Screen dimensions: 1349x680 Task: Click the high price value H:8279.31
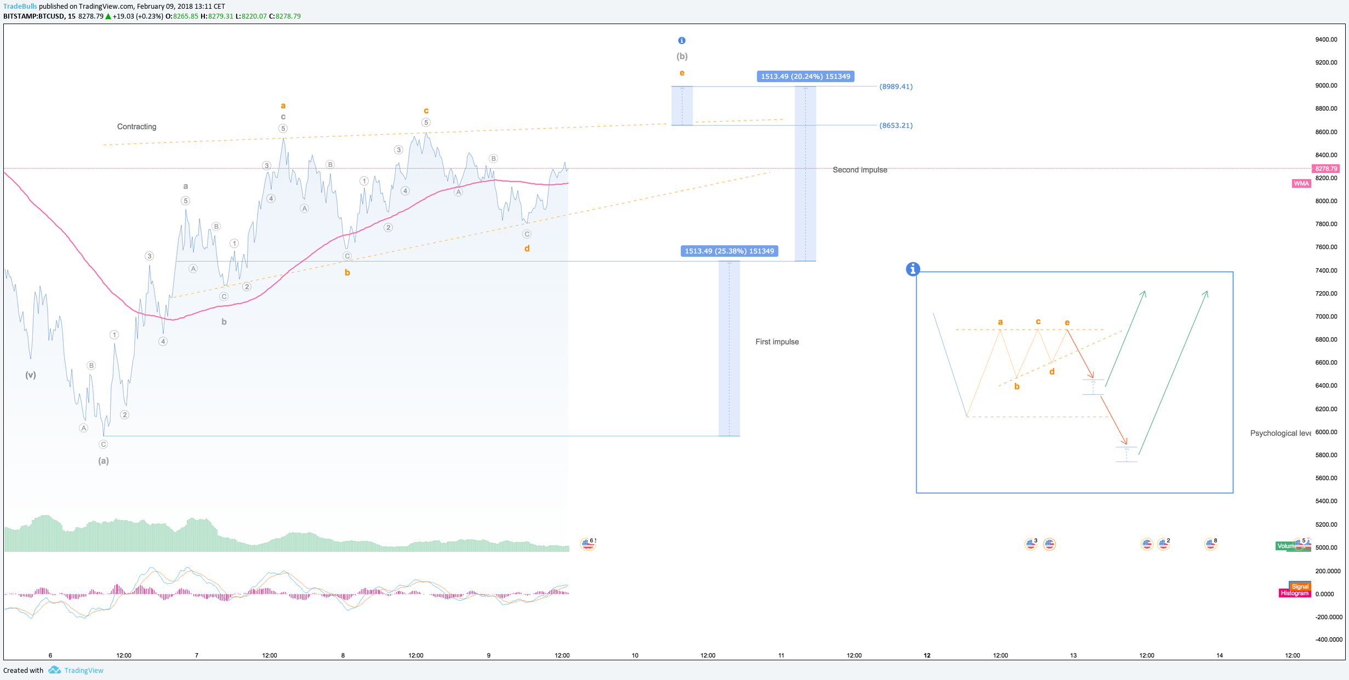217,16
